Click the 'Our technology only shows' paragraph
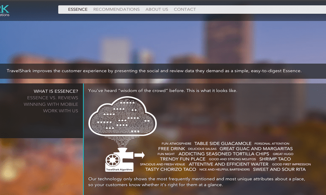The width and height of the screenshot is (326, 195). coord(196,182)
